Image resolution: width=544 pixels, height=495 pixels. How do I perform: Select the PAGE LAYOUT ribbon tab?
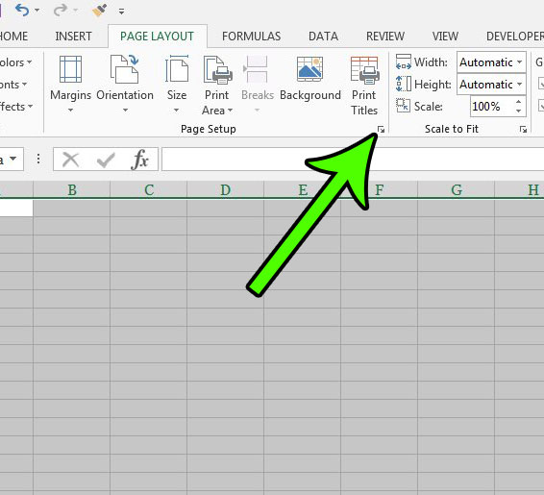click(x=158, y=37)
